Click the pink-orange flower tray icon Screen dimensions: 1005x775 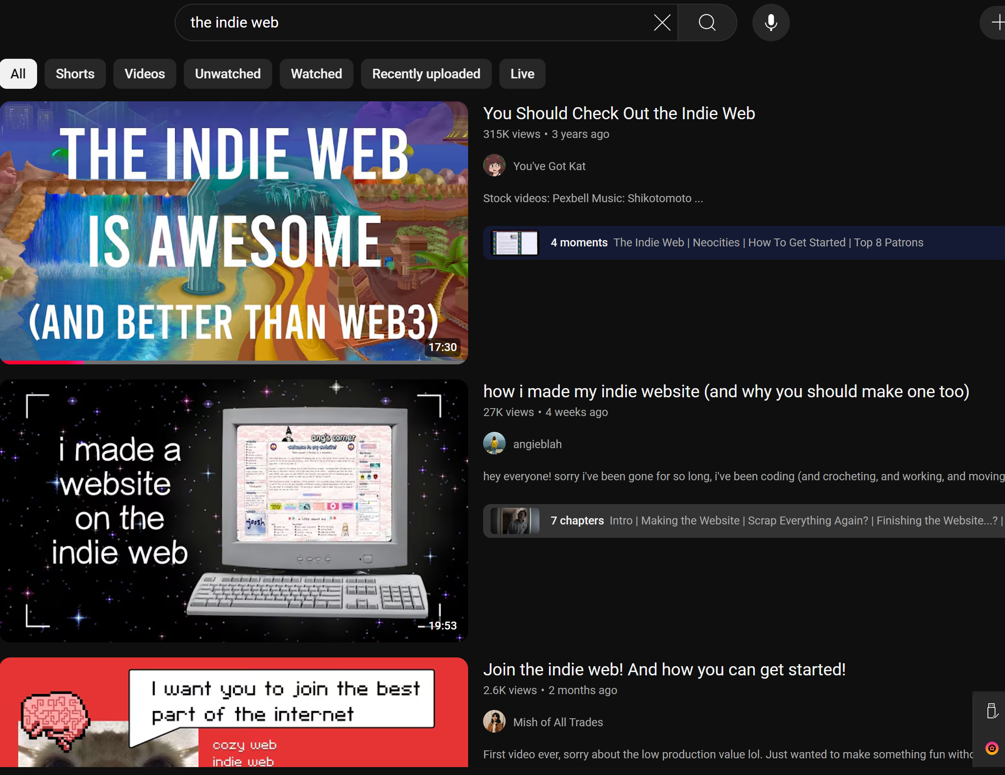click(992, 748)
